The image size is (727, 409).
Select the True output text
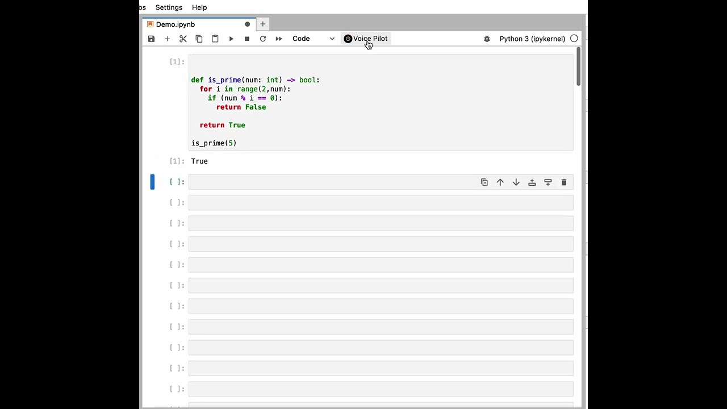click(x=199, y=161)
